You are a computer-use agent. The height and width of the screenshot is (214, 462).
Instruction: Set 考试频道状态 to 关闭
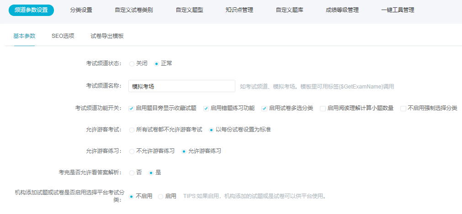tap(132, 63)
